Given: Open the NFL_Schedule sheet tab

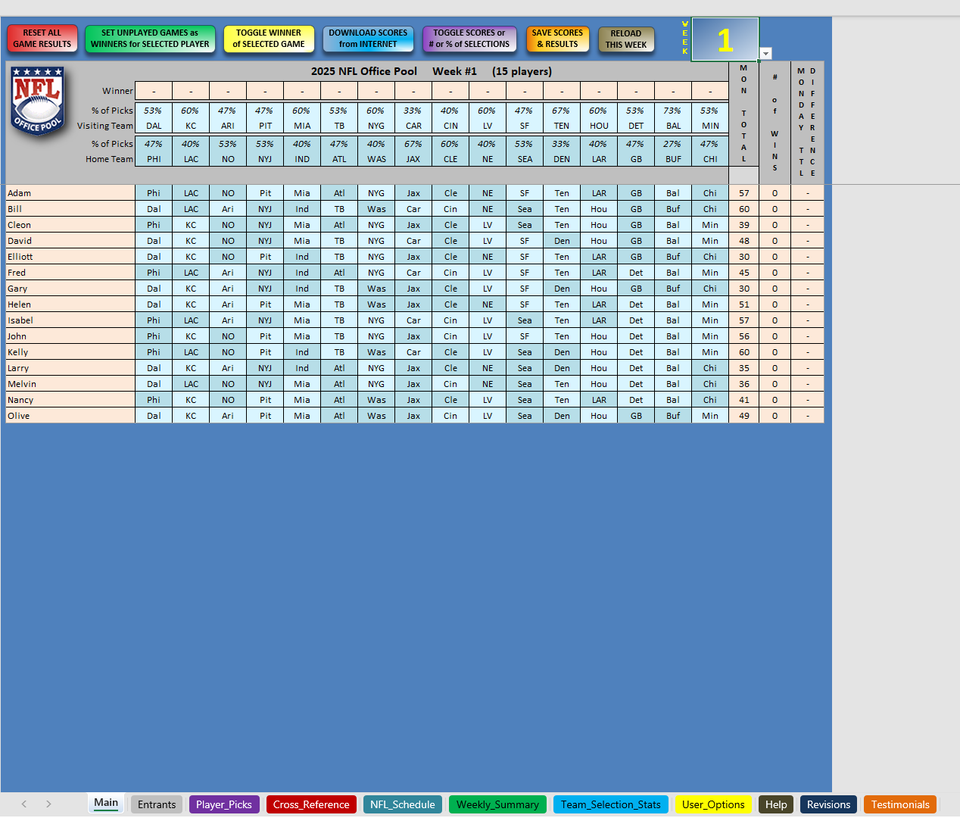Looking at the screenshot, I should click(402, 804).
